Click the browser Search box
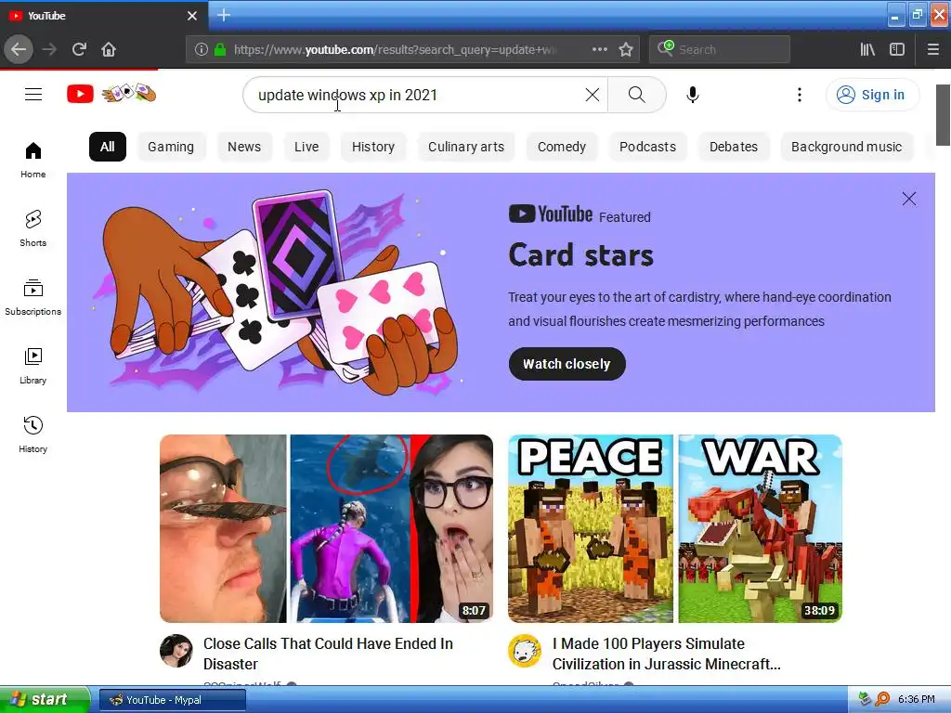951x713 pixels. 720,49
